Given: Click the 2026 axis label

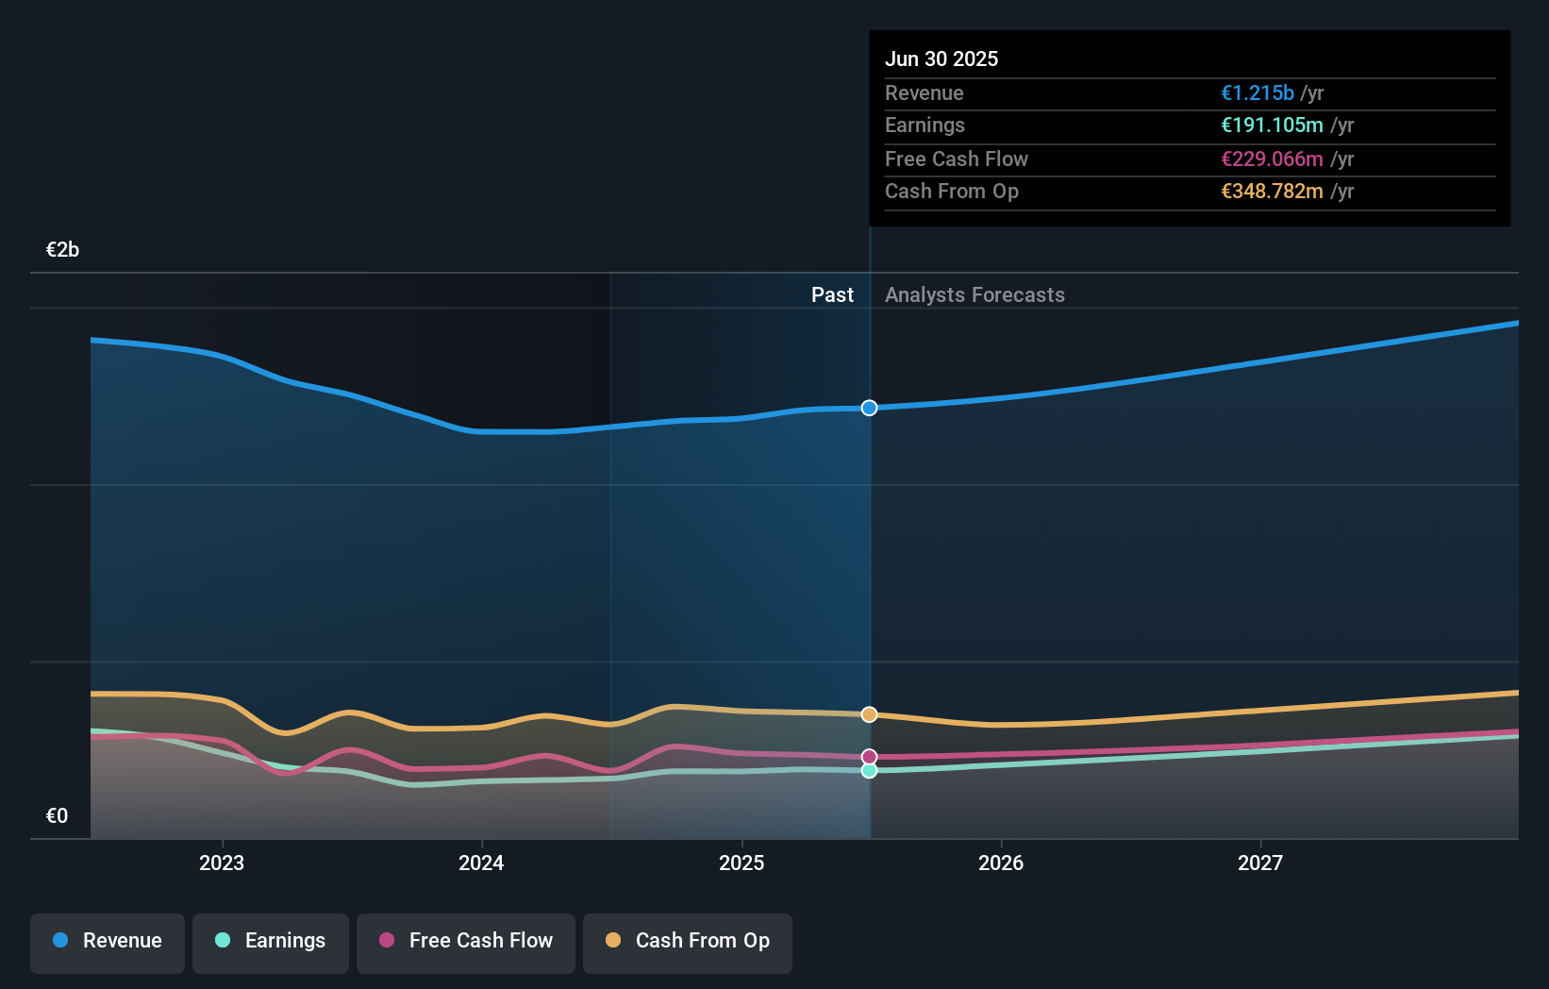Looking at the screenshot, I should (x=1001, y=863).
